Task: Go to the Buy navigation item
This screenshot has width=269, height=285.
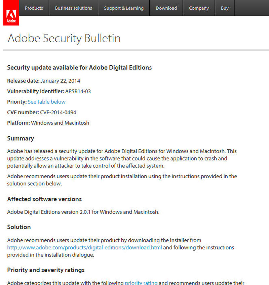Action: [x=225, y=8]
